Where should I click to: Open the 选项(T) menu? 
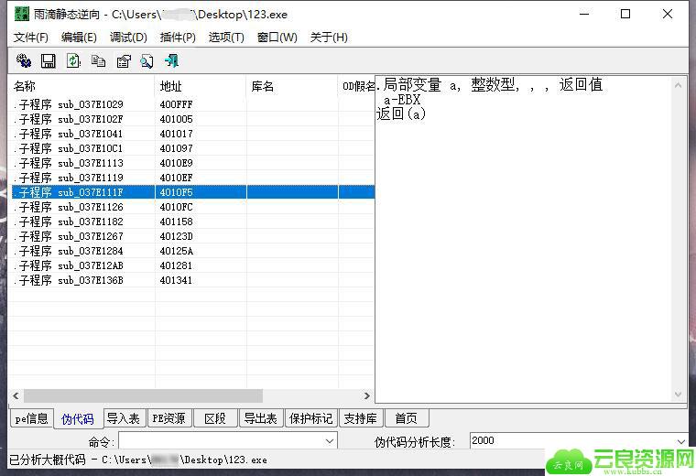[x=226, y=38]
